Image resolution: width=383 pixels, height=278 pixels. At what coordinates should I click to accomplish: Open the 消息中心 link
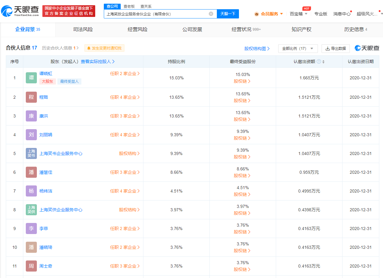[342, 14]
